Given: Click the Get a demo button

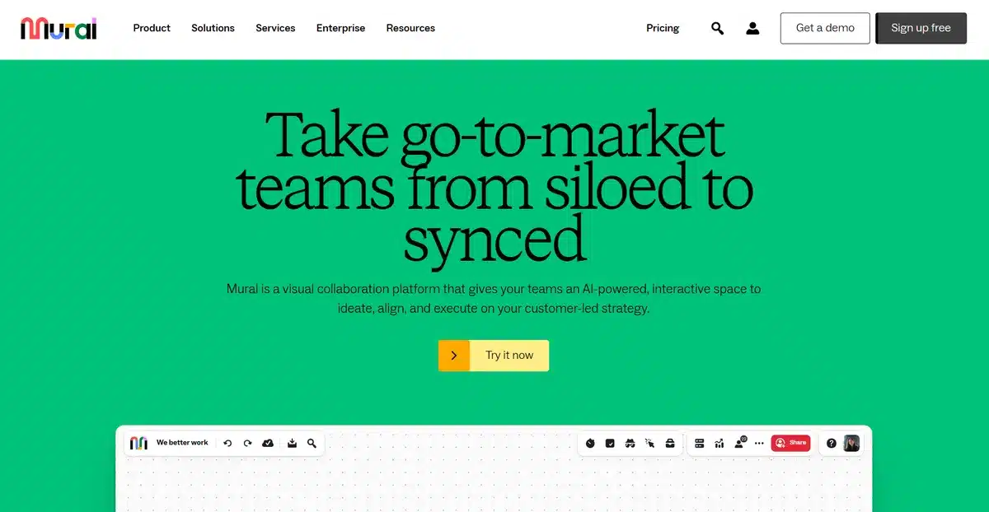Looking at the screenshot, I should click(x=825, y=28).
